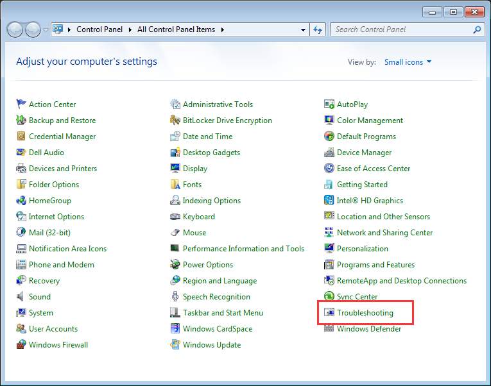The image size is (491, 386).
Task: Expand arrow after All Control Panel Items
Action: pyautogui.click(x=223, y=29)
